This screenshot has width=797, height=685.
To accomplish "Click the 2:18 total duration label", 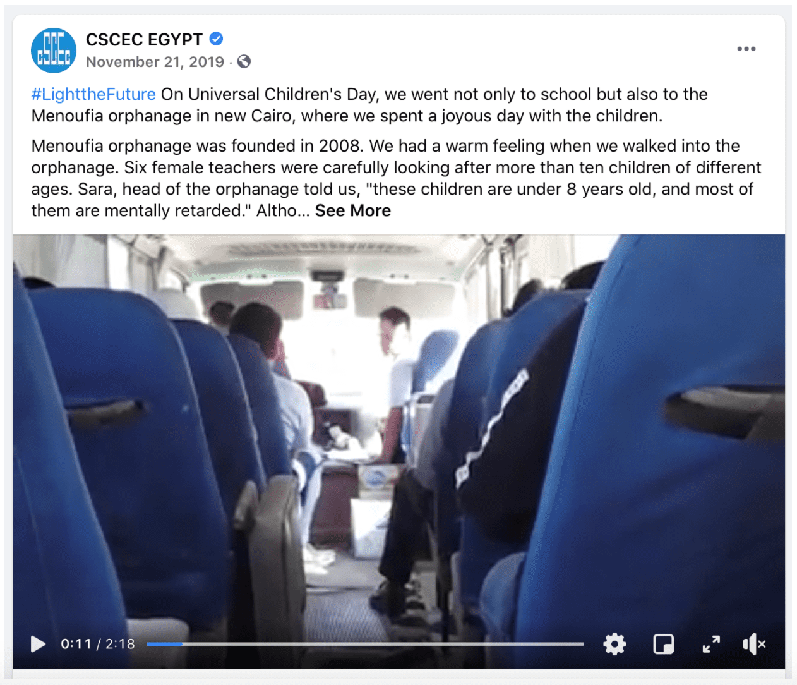I will pos(120,644).
